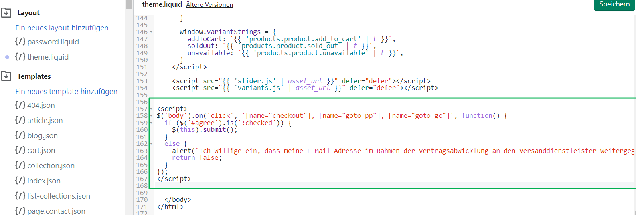
Task: Click the code icon beside index.json
Action: coord(20,181)
